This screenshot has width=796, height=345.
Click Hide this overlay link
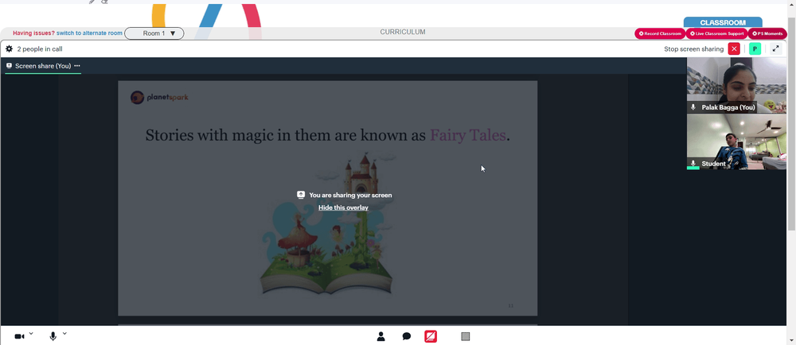coord(343,207)
